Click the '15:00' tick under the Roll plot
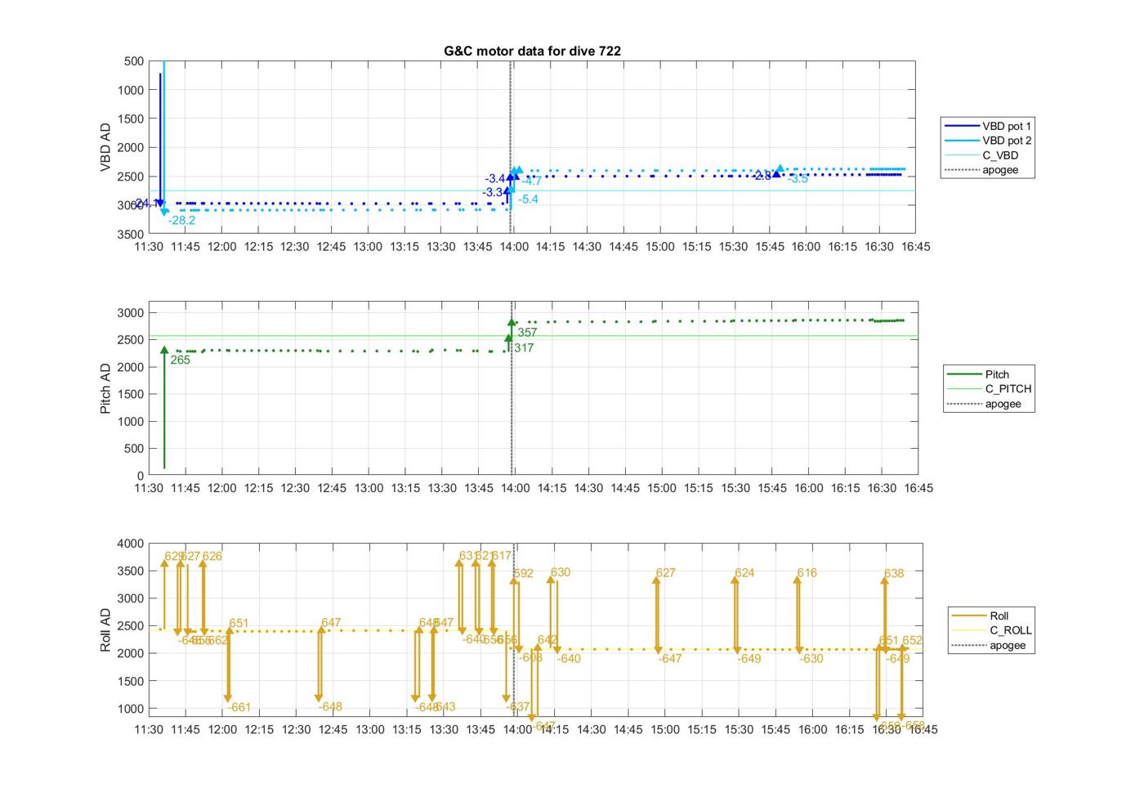1144x806 pixels. tap(665, 730)
